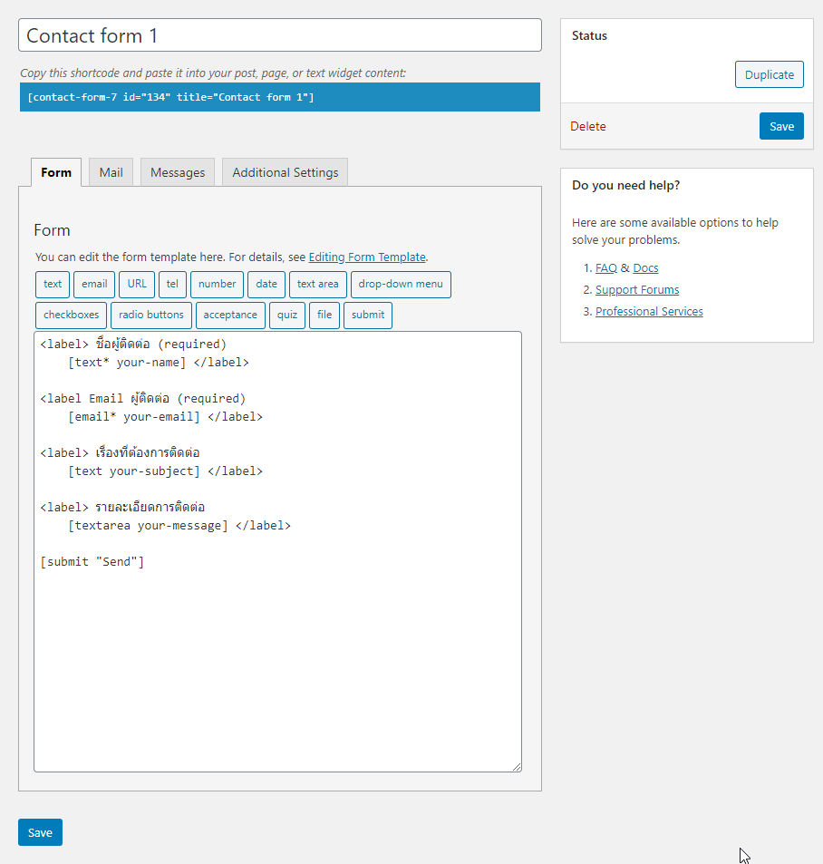Insert a date field tag

pyautogui.click(x=266, y=285)
